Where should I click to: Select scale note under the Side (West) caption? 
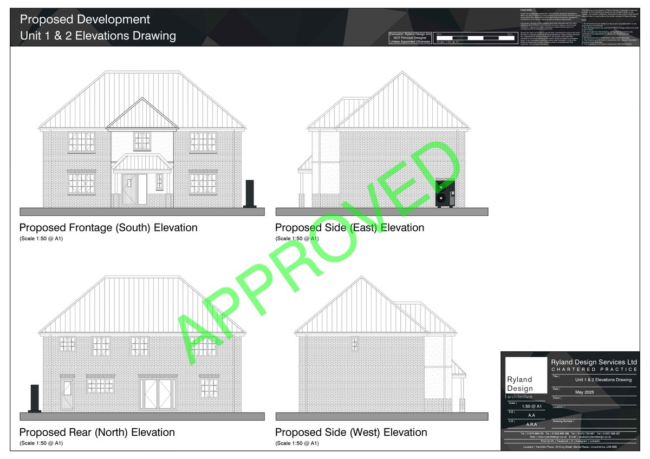click(297, 443)
